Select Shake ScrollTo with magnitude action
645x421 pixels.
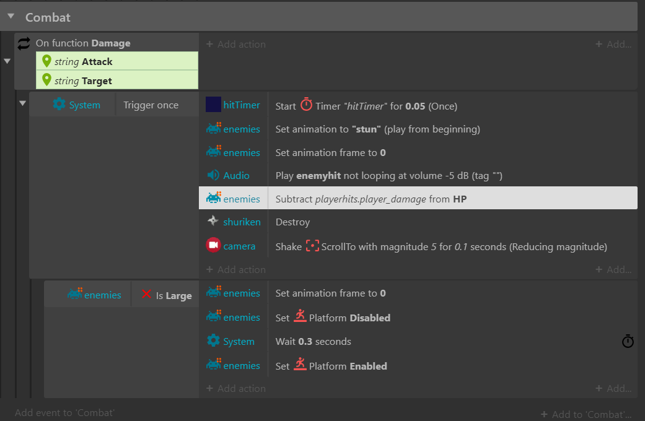click(441, 246)
